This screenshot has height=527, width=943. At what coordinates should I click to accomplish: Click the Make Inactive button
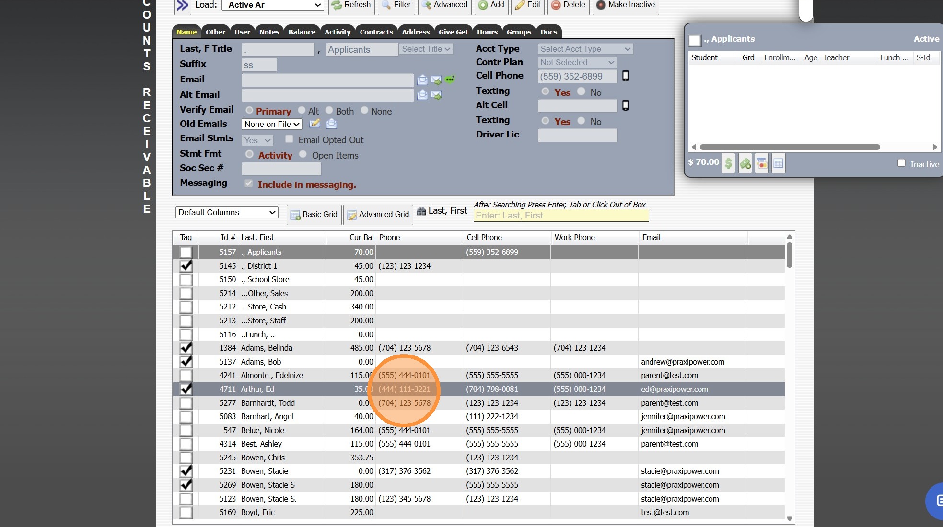point(626,5)
